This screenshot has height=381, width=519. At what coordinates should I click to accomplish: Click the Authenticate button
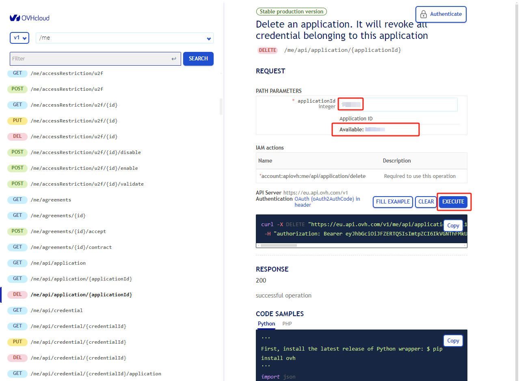click(x=441, y=14)
